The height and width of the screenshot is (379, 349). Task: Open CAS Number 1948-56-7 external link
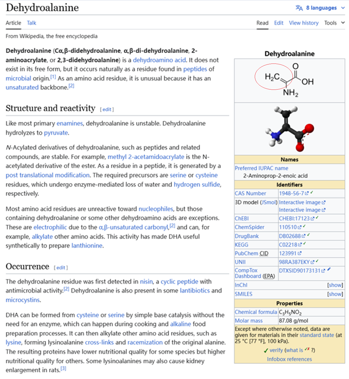point(291,193)
